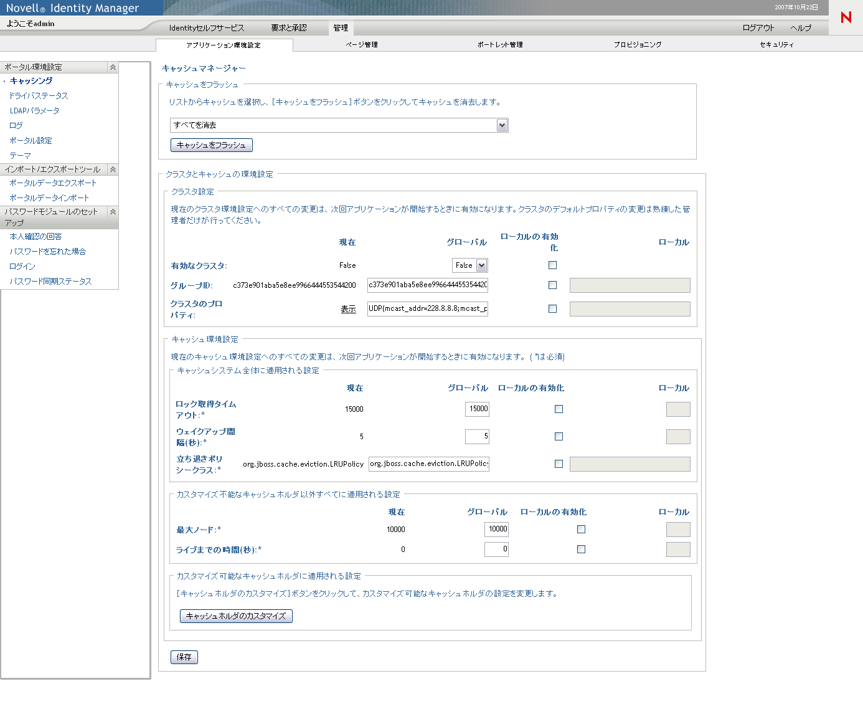Select the 管理 top tab
Image resolution: width=863 pixels, height=704 pixels.
coord(341,28)
